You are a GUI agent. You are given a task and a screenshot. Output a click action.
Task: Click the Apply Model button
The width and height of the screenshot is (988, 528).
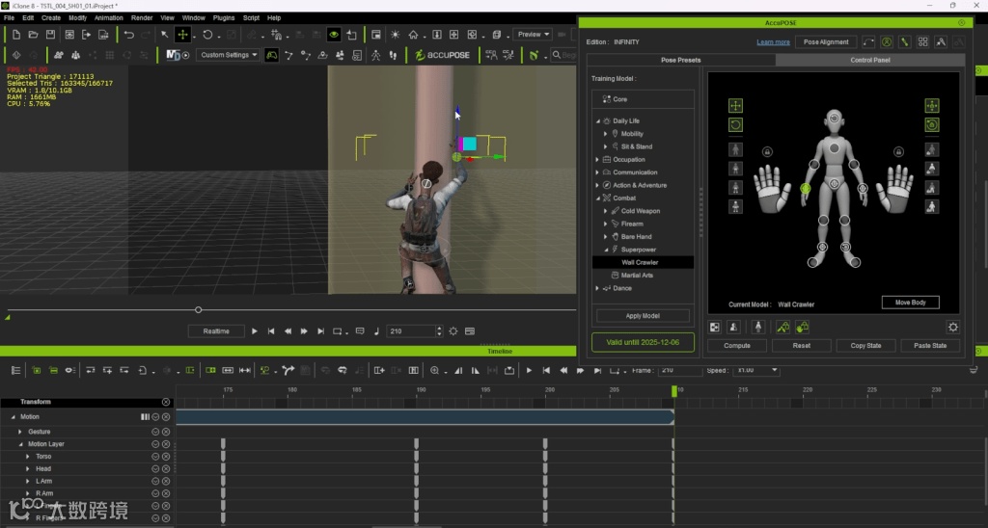coord(643,316)
